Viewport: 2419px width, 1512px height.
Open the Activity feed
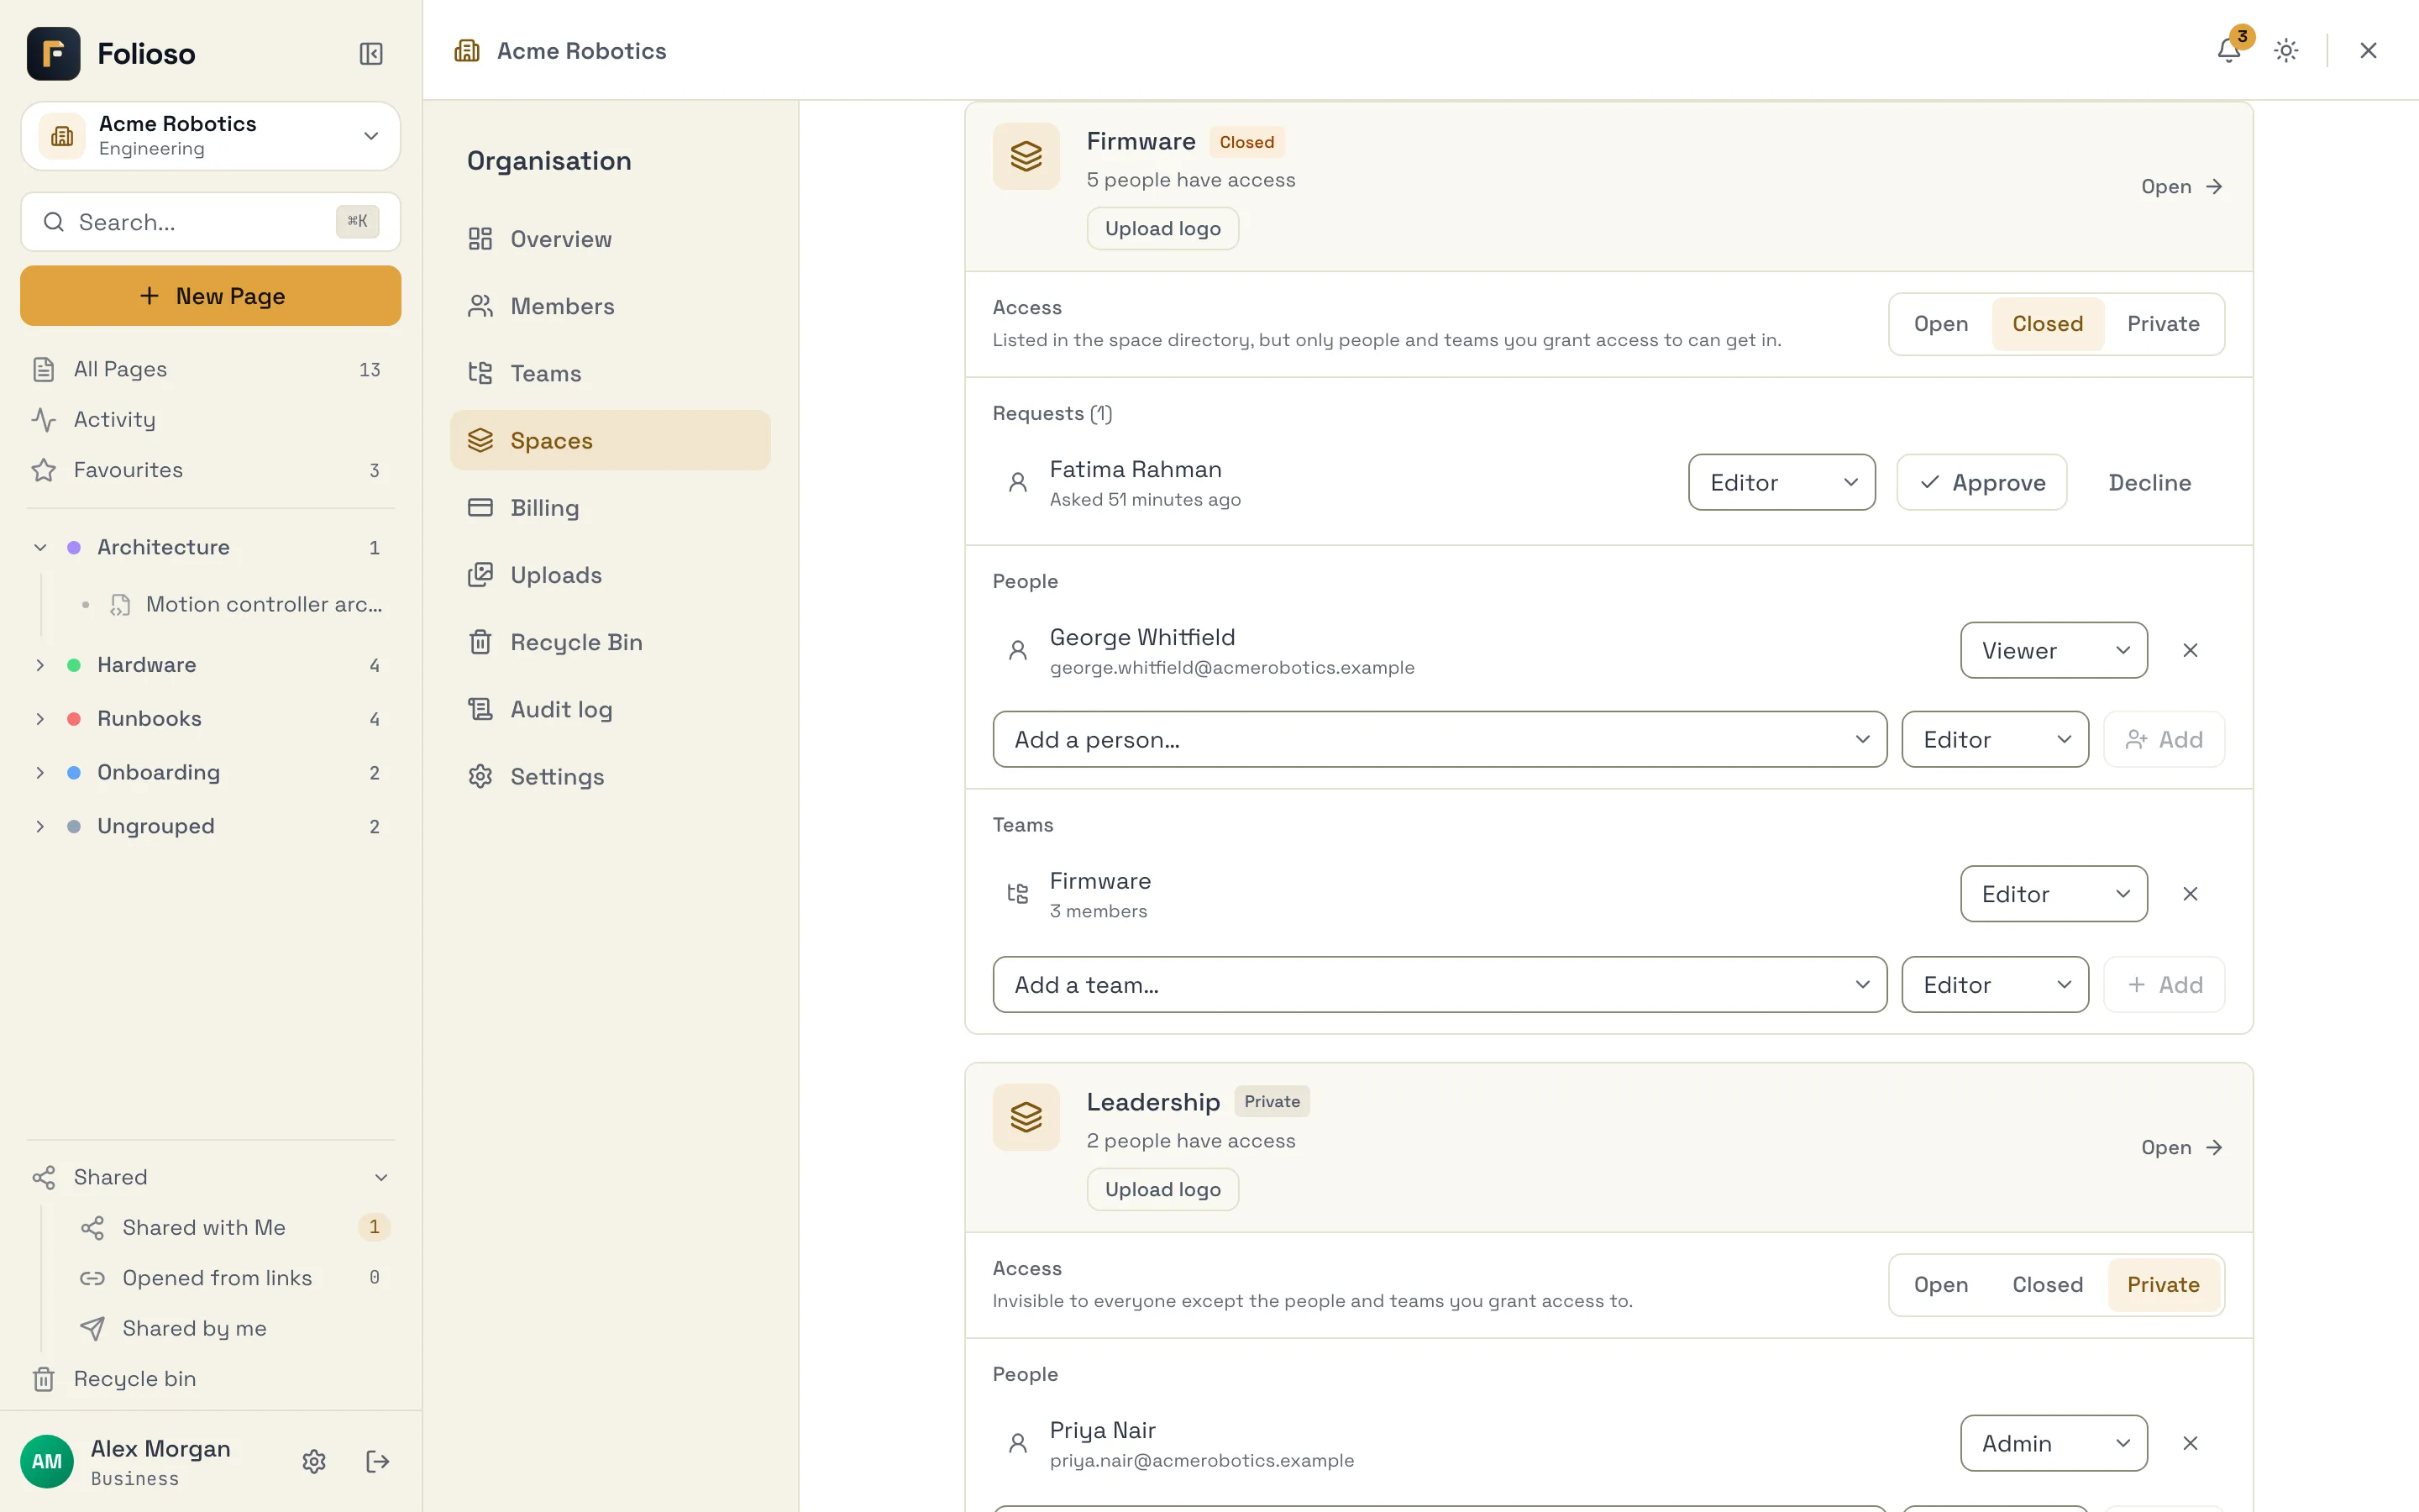pos(210,419)
